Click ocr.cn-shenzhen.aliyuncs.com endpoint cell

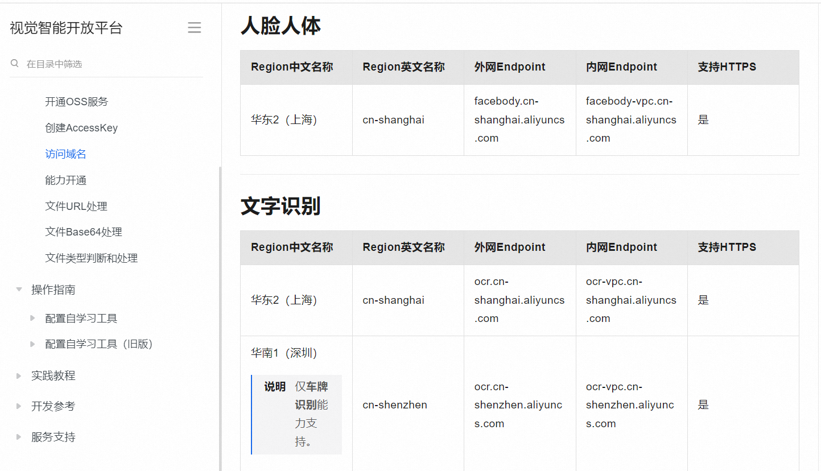(x=519, y=405)
